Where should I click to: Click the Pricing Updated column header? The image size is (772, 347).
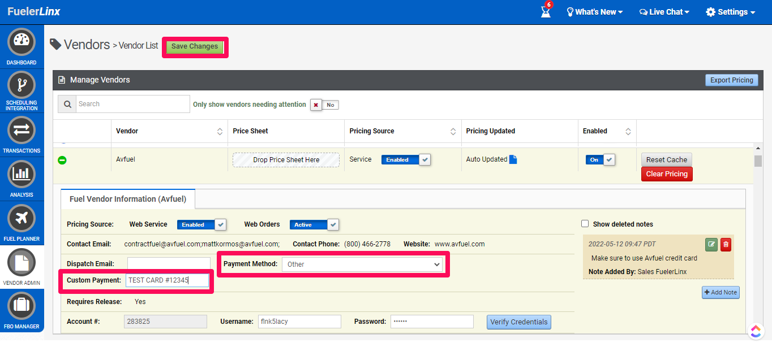coord(490,131)
